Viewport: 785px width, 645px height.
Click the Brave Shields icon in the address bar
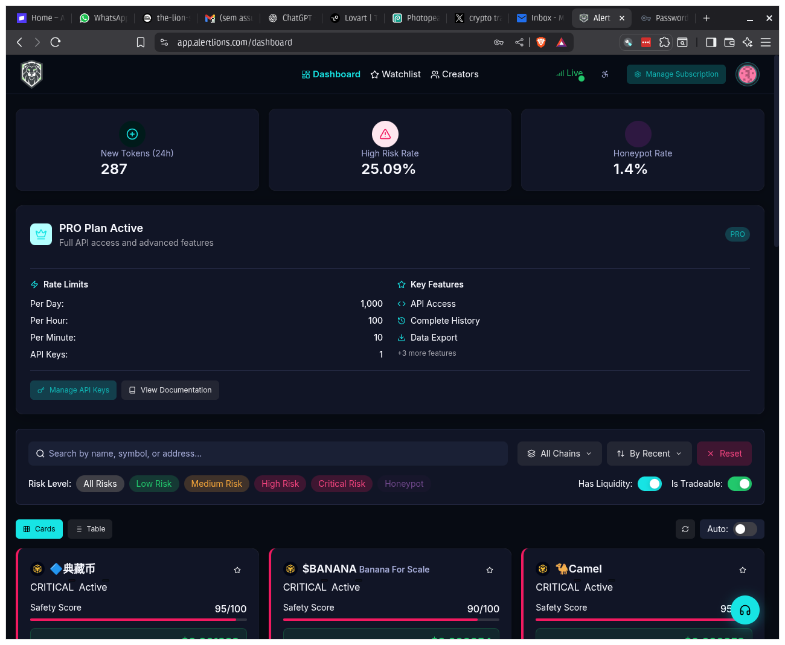coord(540,42)
